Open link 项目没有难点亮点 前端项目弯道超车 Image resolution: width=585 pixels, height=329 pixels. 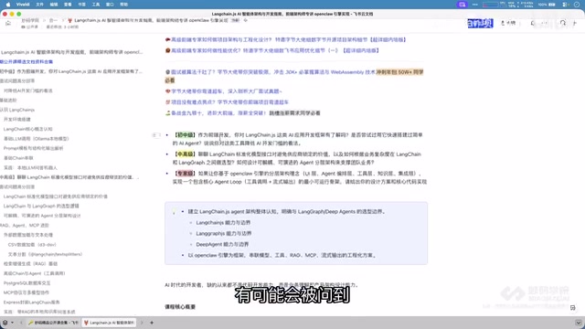229,101
